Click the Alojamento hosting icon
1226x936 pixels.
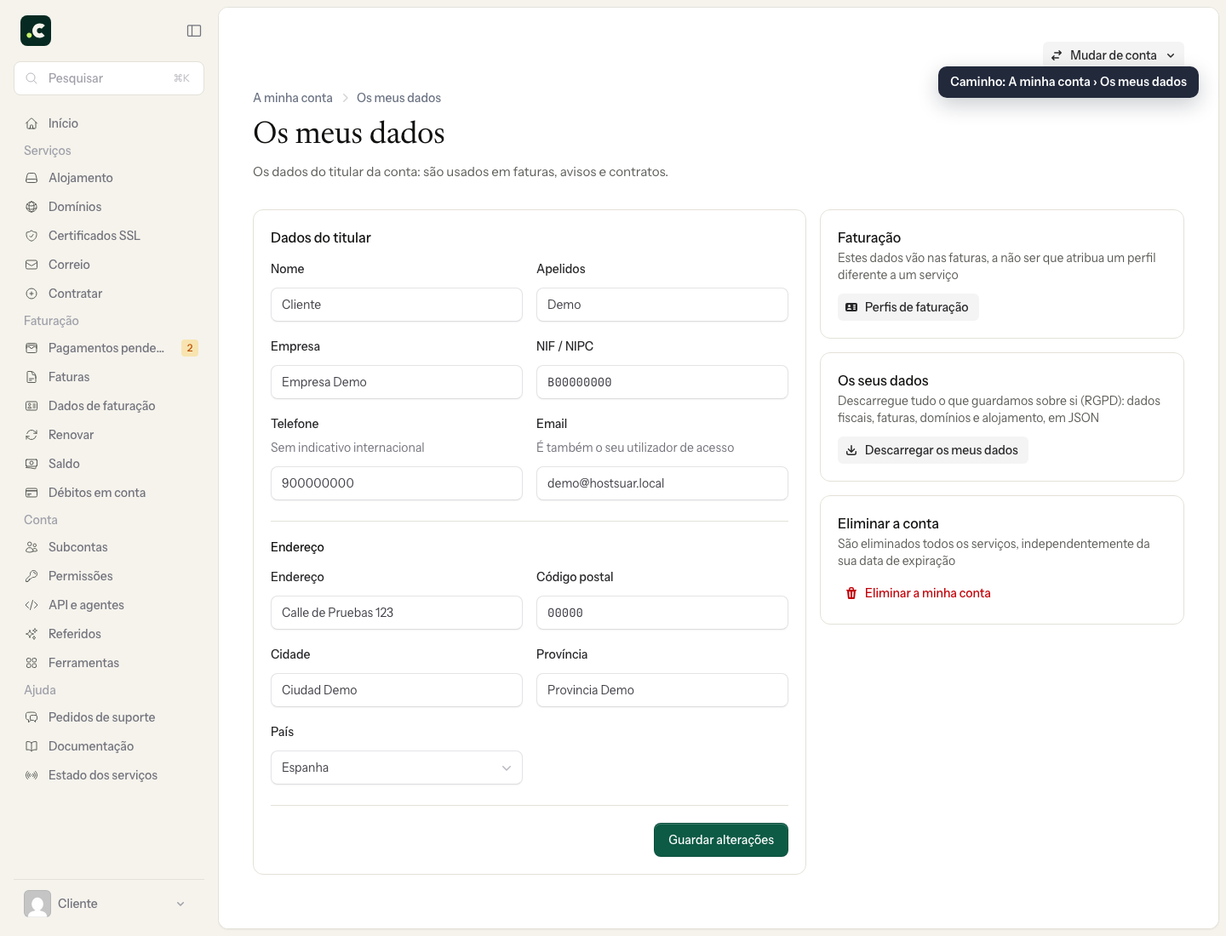point(32,178)
